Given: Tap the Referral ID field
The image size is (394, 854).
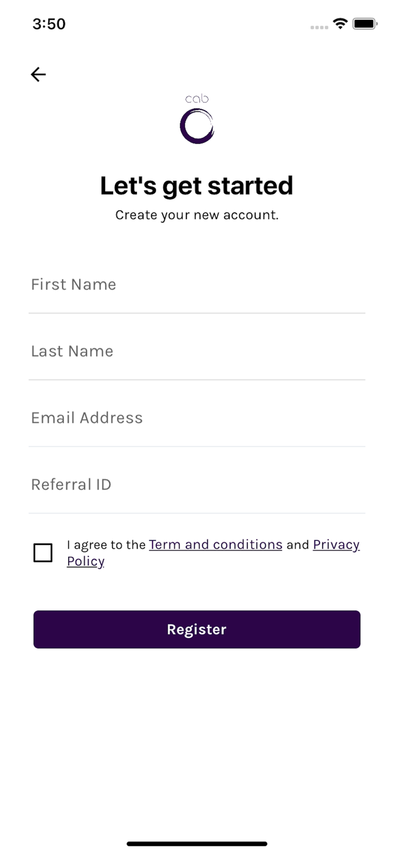Looking at the screenshot, I should 197,485.
